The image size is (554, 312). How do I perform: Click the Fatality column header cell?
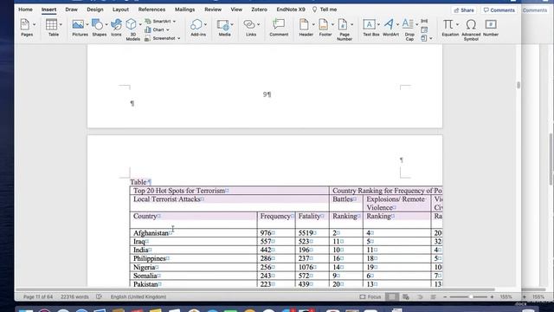coord(312,220)
